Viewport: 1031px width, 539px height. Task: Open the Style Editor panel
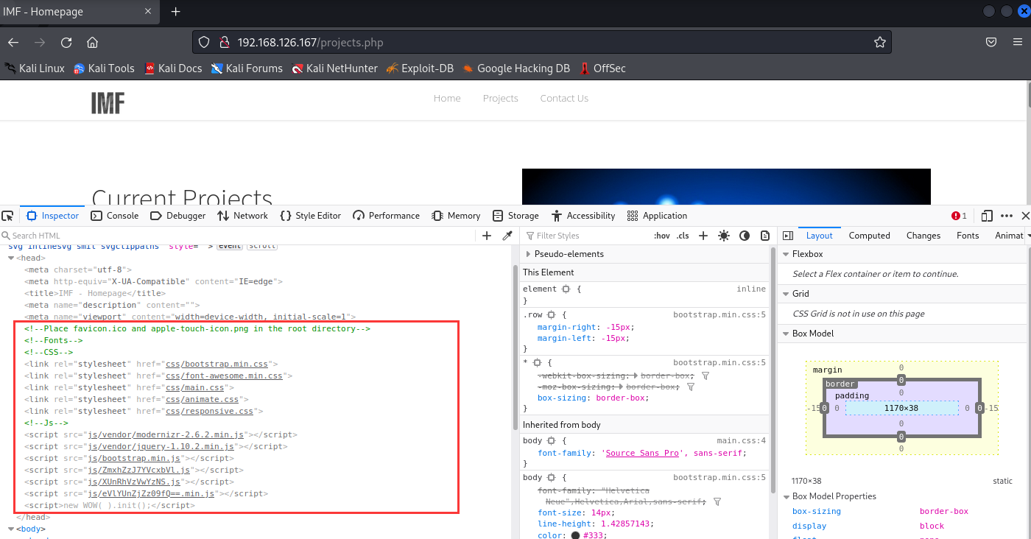pos(310,216)
